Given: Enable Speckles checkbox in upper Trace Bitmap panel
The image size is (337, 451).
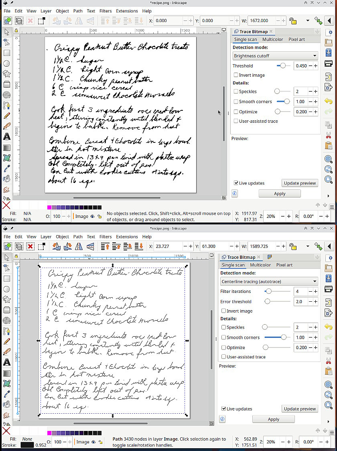Looking at the screenshot, I should click(x=236, y=91).
